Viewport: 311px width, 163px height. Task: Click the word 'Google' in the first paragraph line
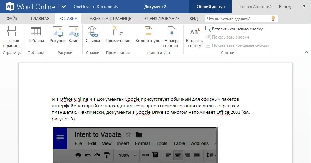point(132,99)
